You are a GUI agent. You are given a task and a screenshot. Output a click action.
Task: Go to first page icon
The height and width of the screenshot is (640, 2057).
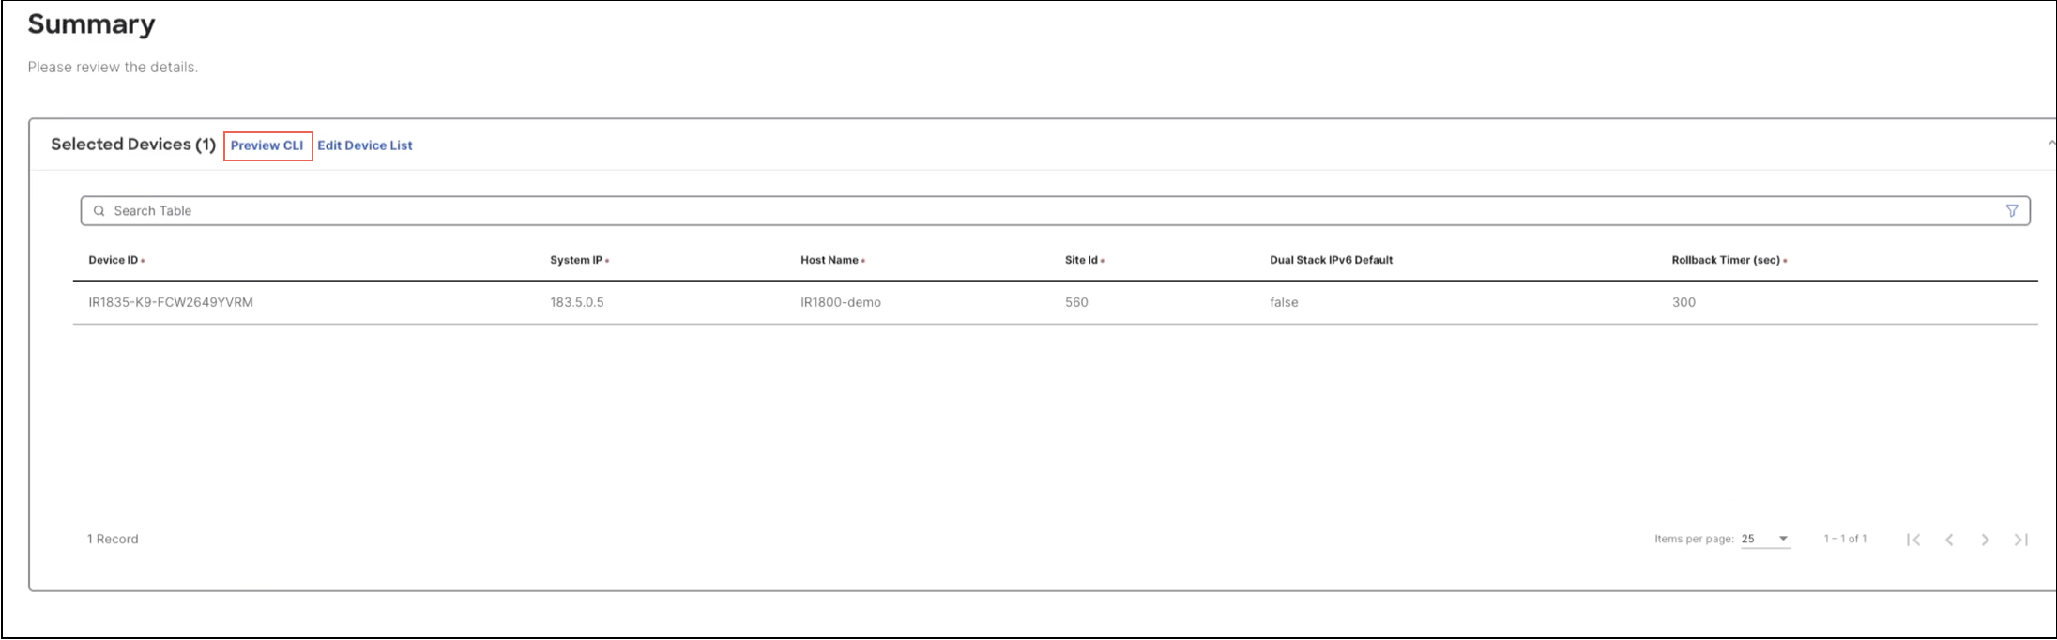coord(1913,540)
